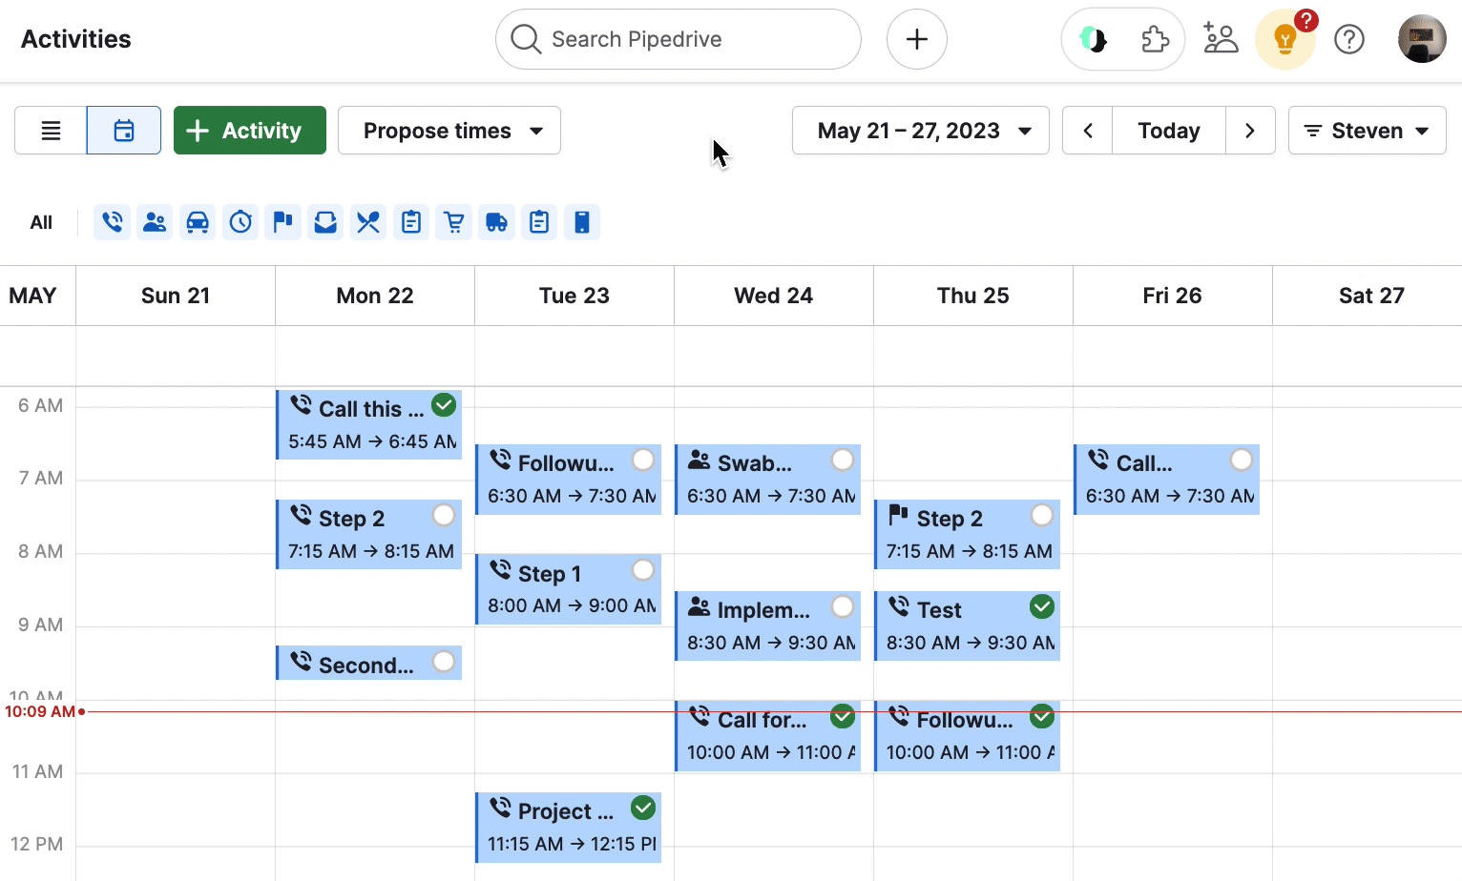Mark the Tuesday Followup activity complete
This screenshot has width=1462, height=881.
pos(643,460)
